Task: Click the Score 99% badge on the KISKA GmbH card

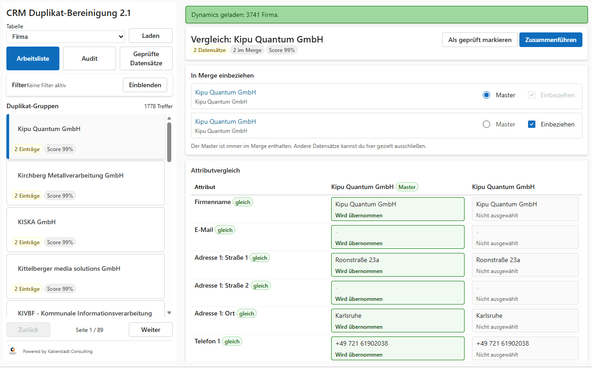Action: click(x=60, y=242)
